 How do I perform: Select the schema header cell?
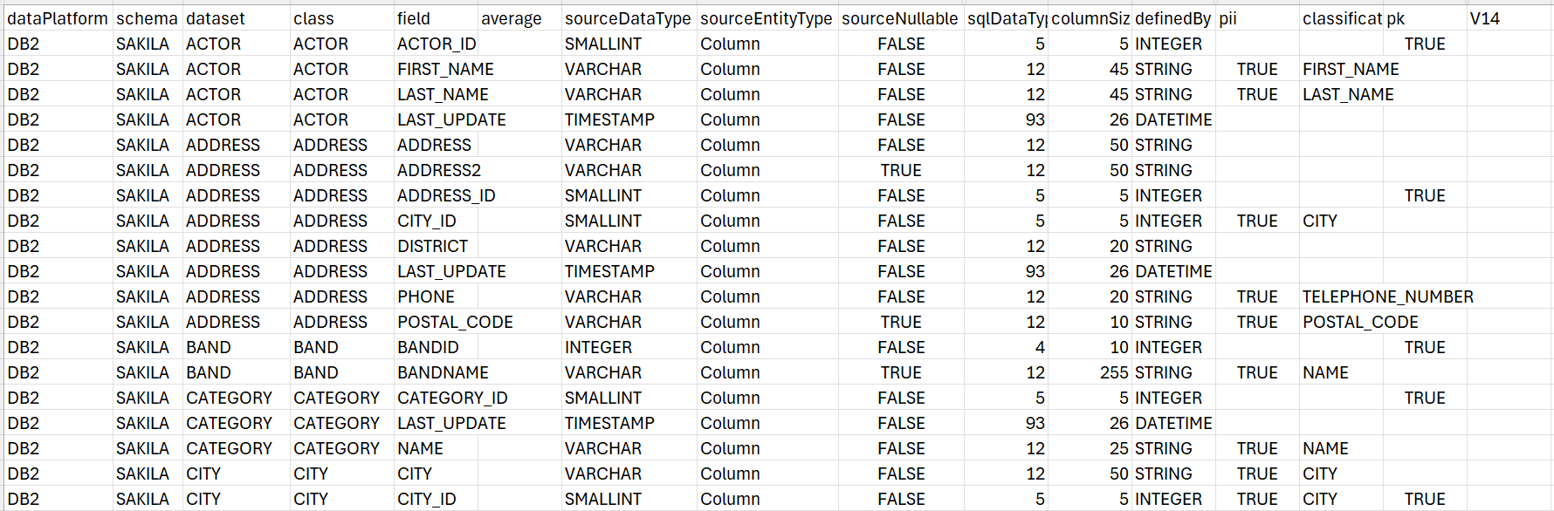147,18
